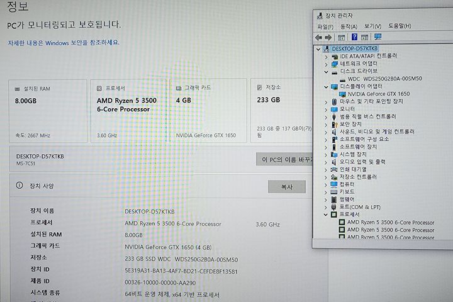Expand the 모니터 node
Viewport: 453px width, 302px height.
tap(326, 109)
